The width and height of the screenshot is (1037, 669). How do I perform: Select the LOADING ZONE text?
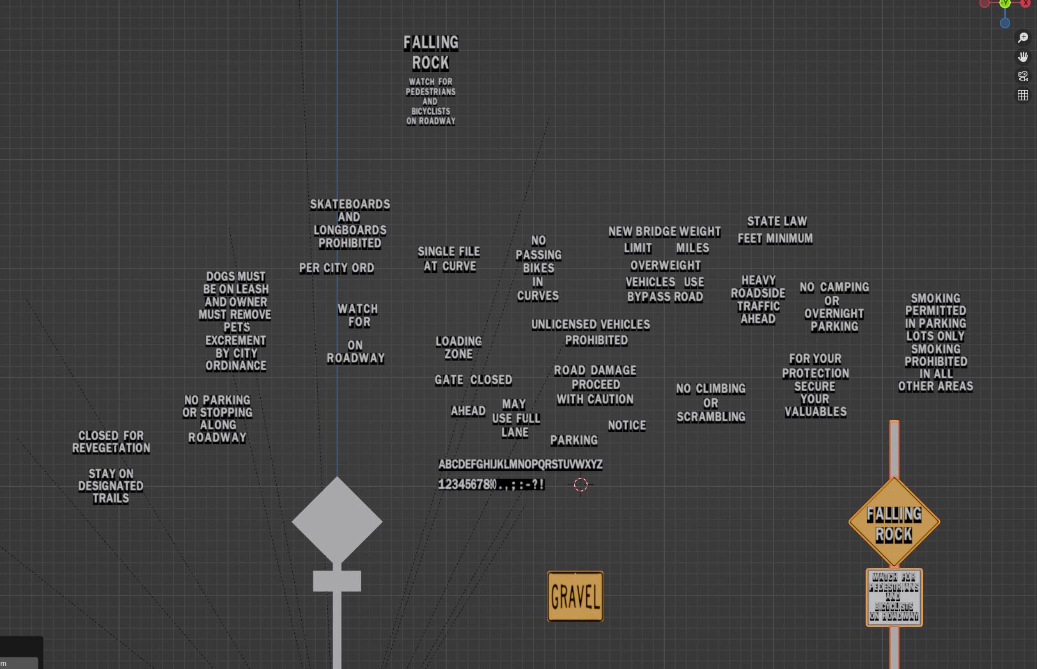458,348
